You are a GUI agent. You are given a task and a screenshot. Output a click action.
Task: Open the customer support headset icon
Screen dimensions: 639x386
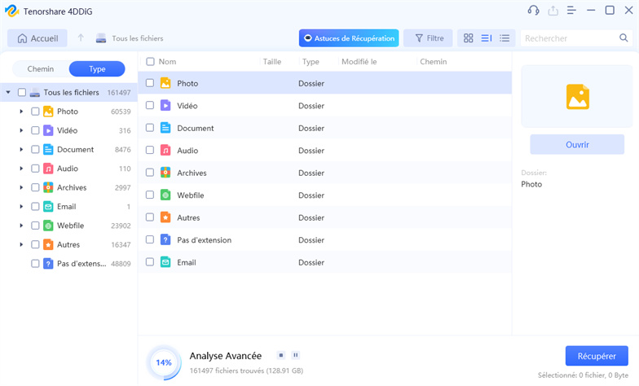(533, 11)
